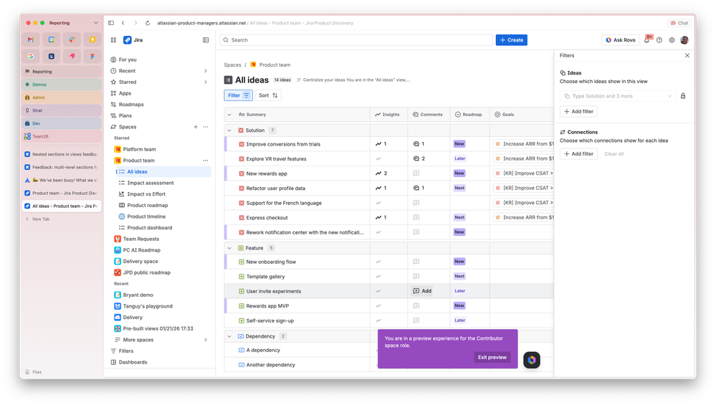This screenshot has height=405, width=716.
Task: Toggle the Filter button
Action: point(238,95)
